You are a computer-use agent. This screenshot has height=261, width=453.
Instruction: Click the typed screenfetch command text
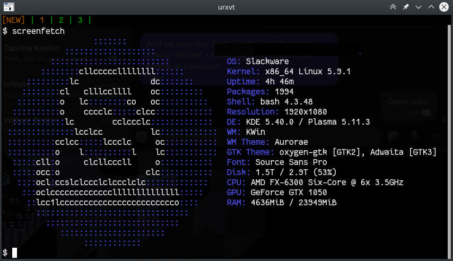[x=38, y=31]
